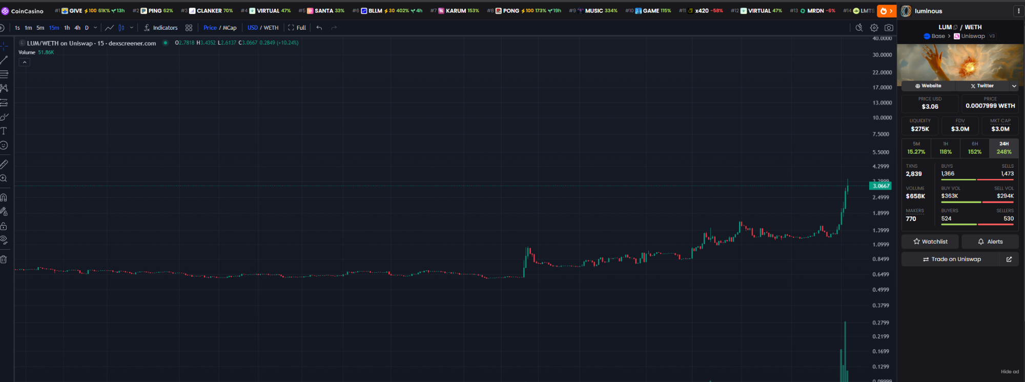The image size is (1025, 382).
Task: Open the indicator templates grid icon
Action: click(189, 28)
